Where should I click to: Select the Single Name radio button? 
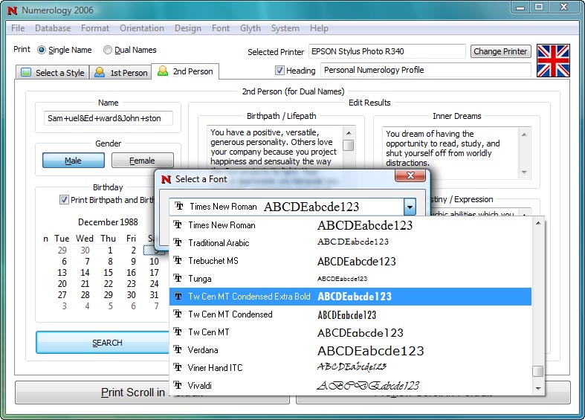pyautogui.click(x=42, y=50)
